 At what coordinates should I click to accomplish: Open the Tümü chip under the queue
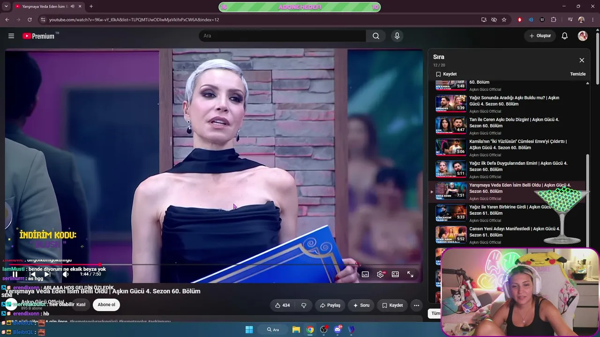point(435,314)
